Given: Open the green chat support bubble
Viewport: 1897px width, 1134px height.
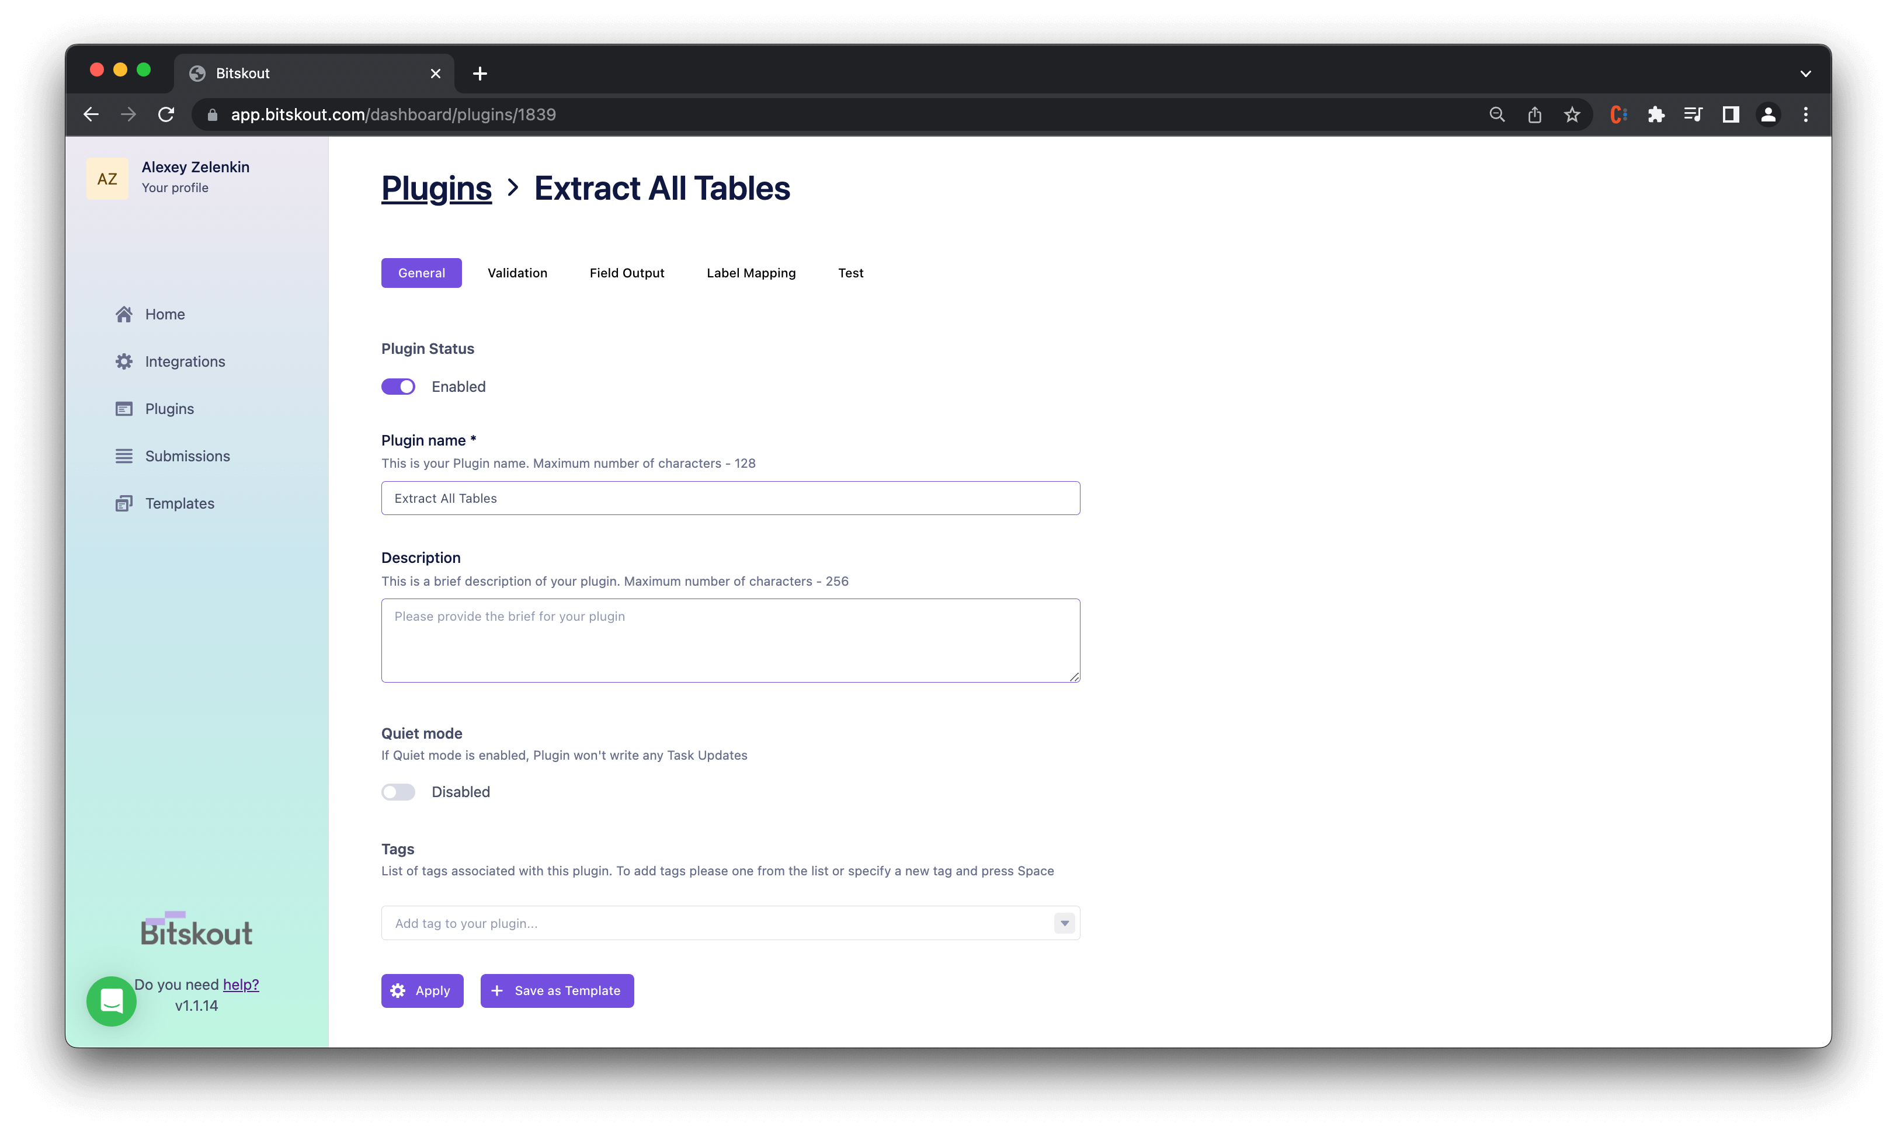Looking at the screenshot, I should [x=112, y=1001].
